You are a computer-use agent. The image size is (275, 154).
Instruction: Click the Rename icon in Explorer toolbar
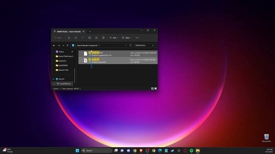[x=90, y=38]
